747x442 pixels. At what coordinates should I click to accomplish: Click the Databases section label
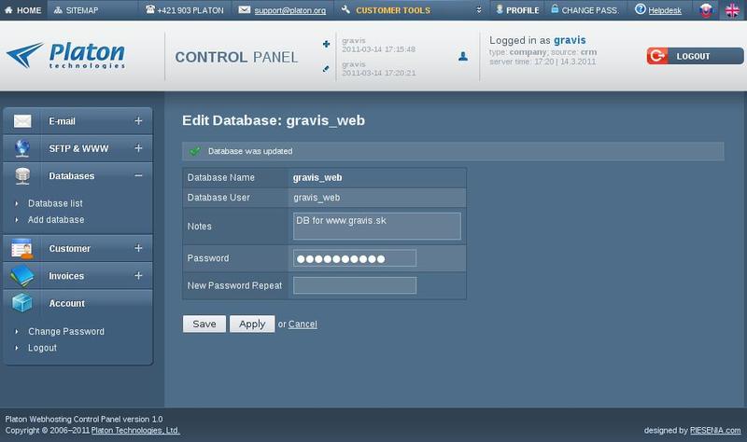tap(72, 176)
